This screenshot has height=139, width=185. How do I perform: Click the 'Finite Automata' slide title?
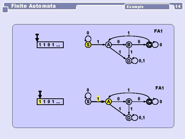click(33, 6)
